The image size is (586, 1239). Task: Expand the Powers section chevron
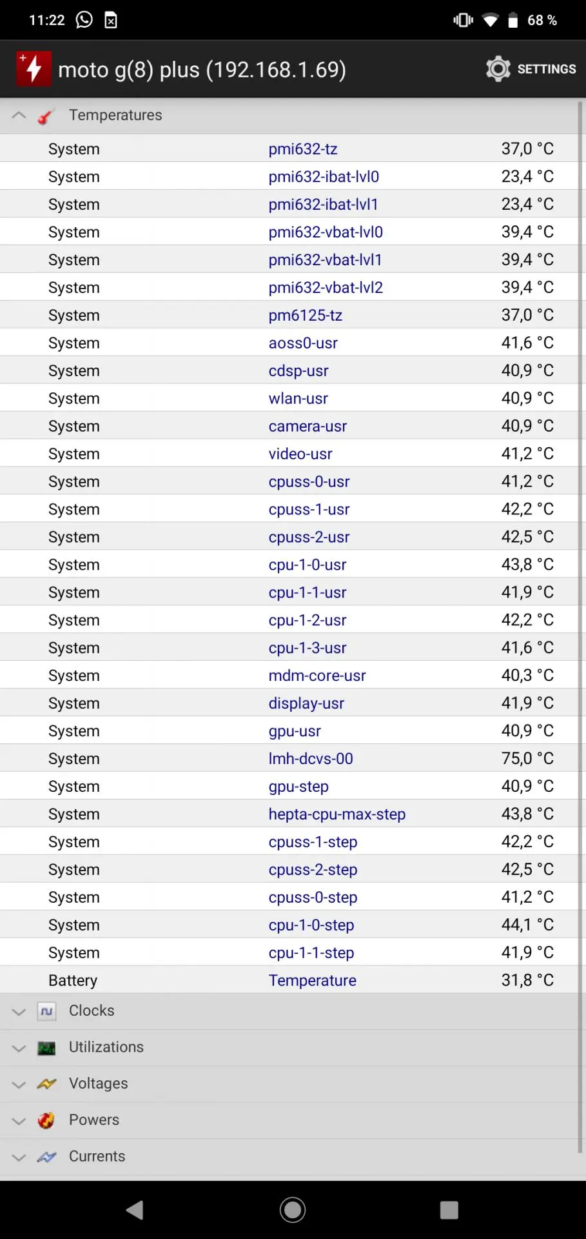pos(19,1121)
